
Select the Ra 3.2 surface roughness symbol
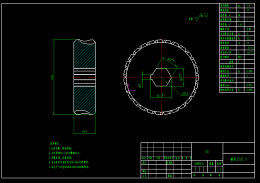click(x=201, y=17)
